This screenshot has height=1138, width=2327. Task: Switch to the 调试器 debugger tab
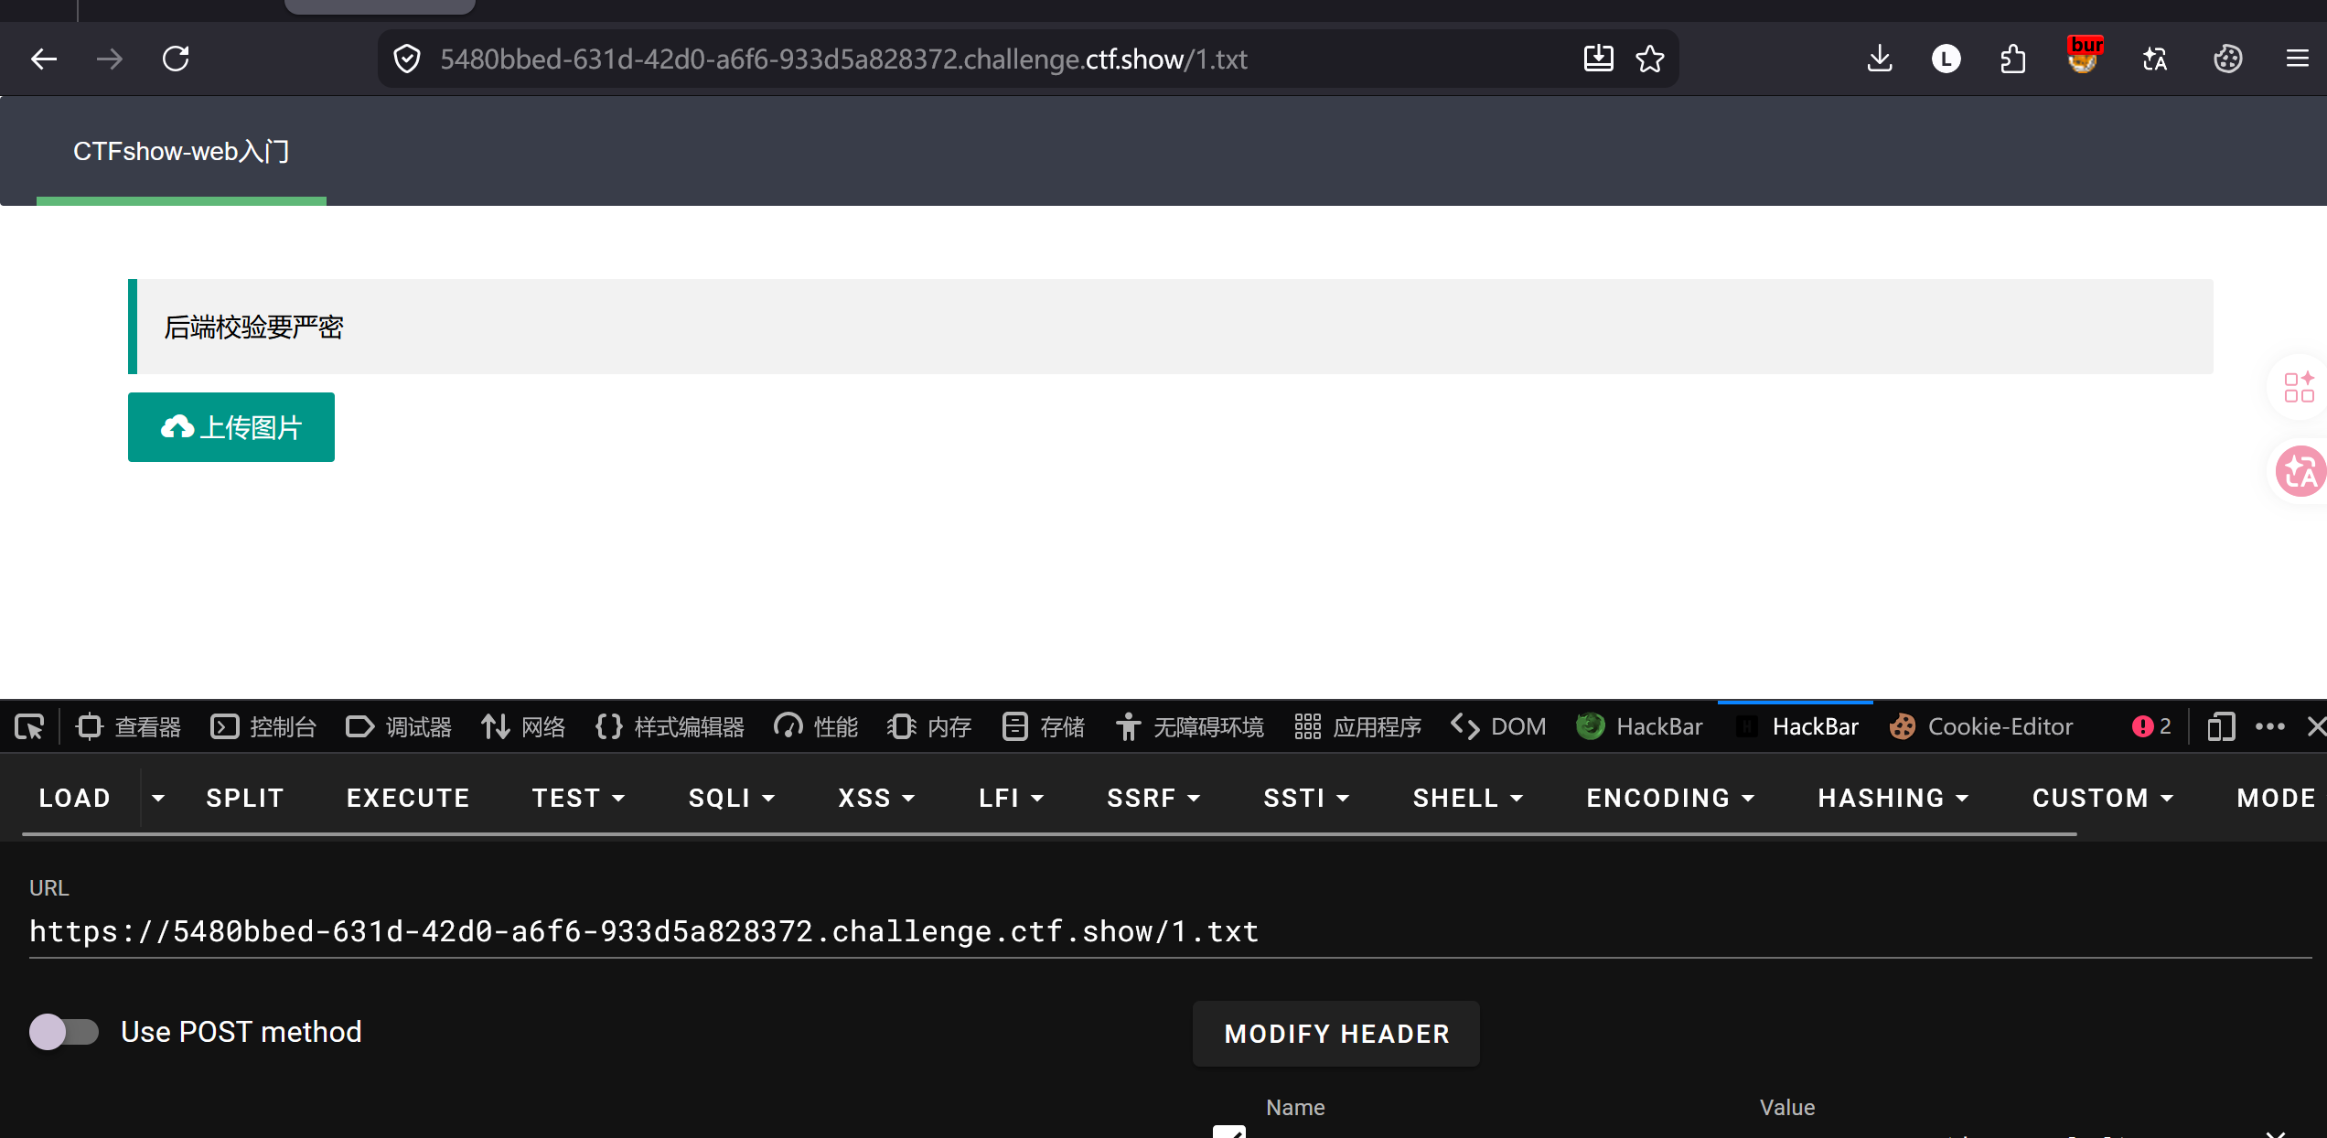pos(399,727)
